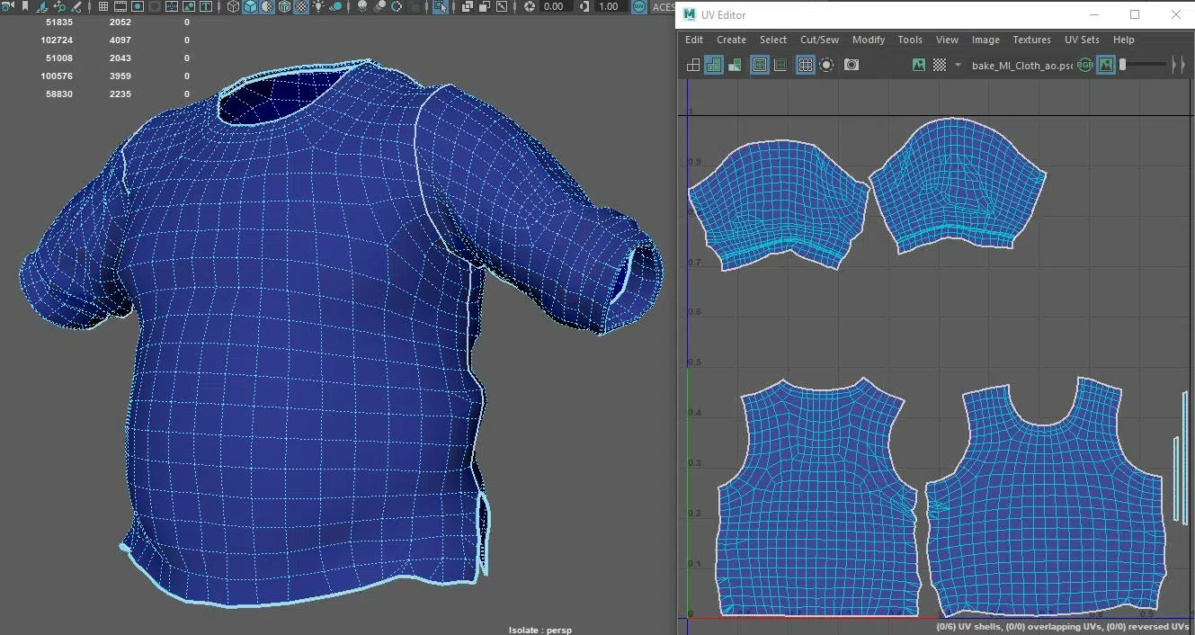
Task: Toggle safe title icon with T in viewport toolbar
Action: [206, 7]
